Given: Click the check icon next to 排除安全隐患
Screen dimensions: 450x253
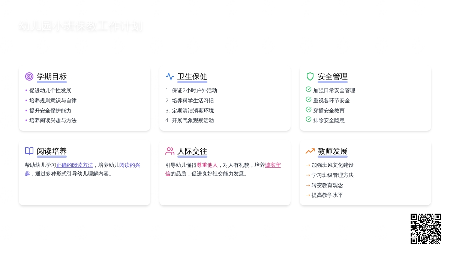Looking at the screenshot, I should pyautogui.click(x=309, y=119).
